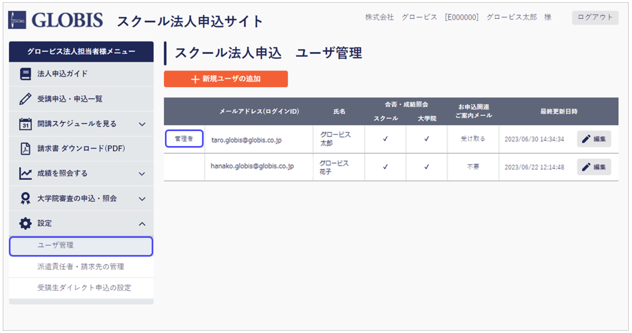Click email hanako.globis@globis.co.jp
This screenshot has height=333, width=632.
252,166
